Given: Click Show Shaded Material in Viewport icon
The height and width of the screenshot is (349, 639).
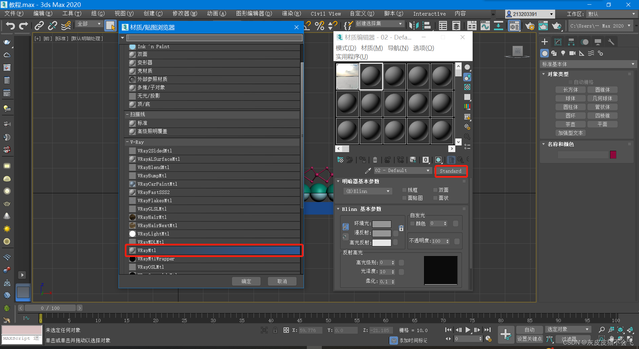Looking at the screenshot, I should coord(438,160).
